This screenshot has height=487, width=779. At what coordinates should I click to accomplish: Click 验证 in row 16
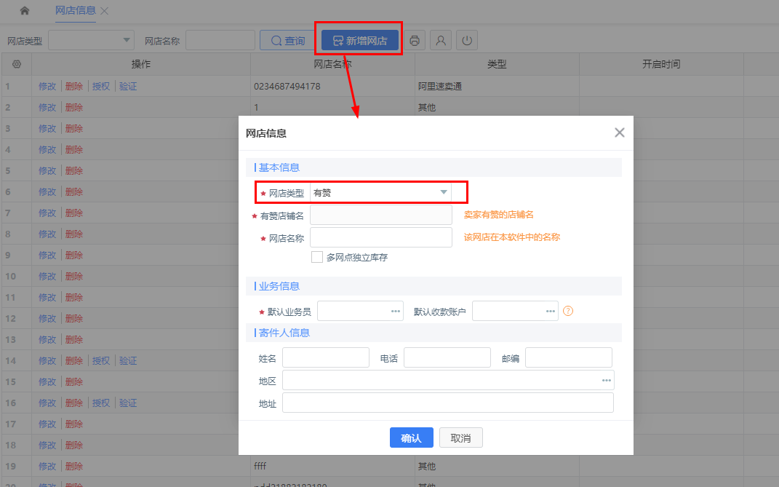tap(128, 403)
